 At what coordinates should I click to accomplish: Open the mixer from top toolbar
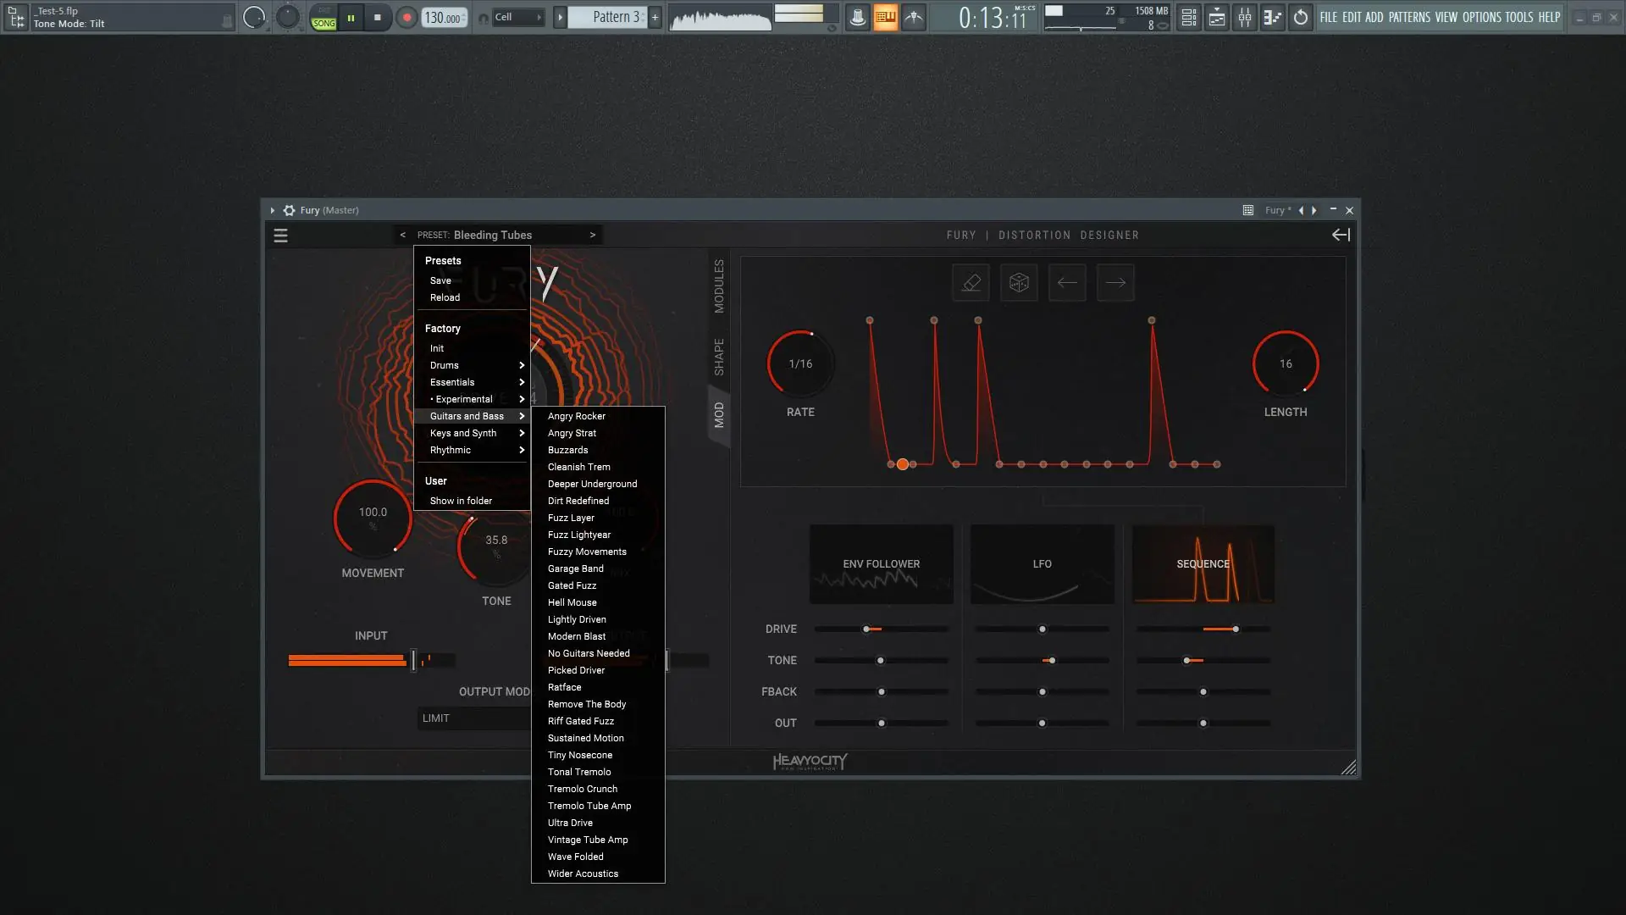point(1244,17)
